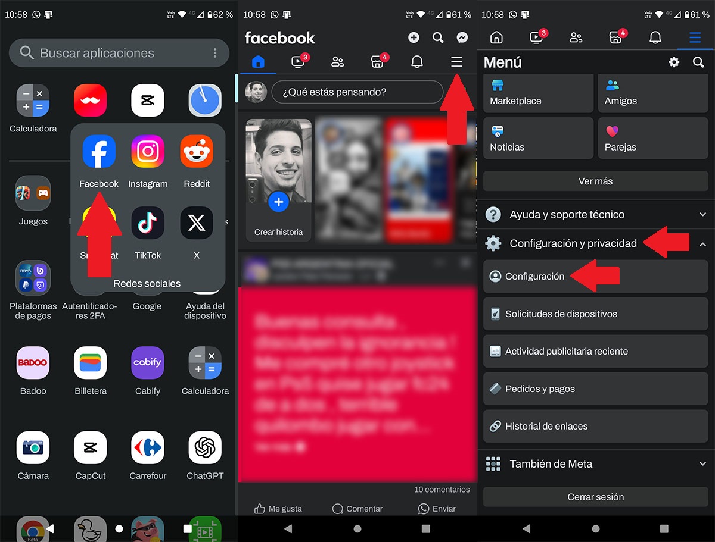Open the red mustache app icon

coord(91,100)
